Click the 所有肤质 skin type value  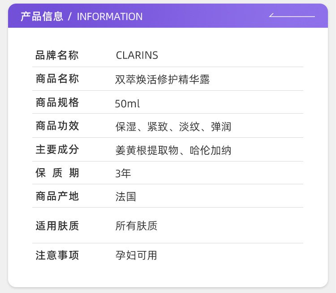click(137, 226)
